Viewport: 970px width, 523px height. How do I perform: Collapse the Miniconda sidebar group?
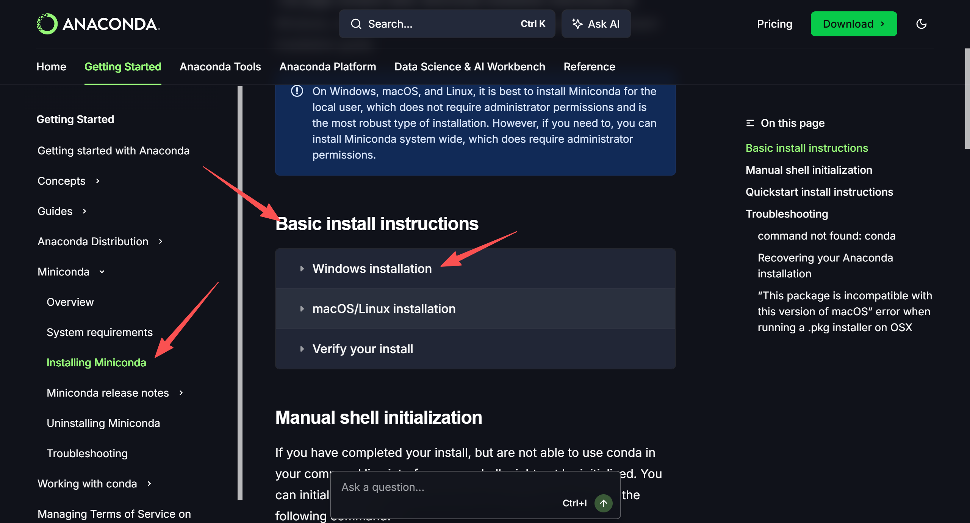tap(102, 272)
